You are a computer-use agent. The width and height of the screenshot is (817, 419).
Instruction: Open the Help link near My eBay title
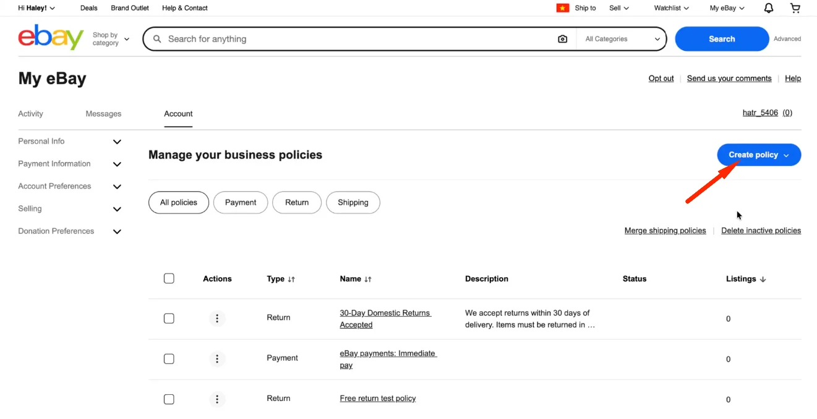(793, 79)
